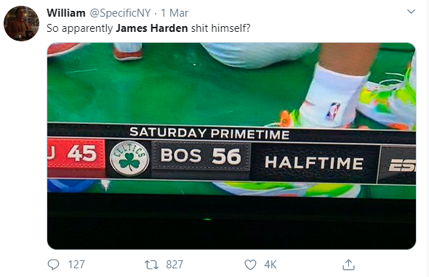
Task: Open the share upload icon
Action: click(x=348, y=265)
